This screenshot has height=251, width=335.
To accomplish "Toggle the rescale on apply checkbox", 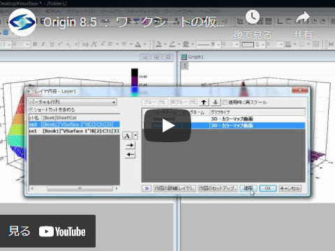I will tap(225, 102).
